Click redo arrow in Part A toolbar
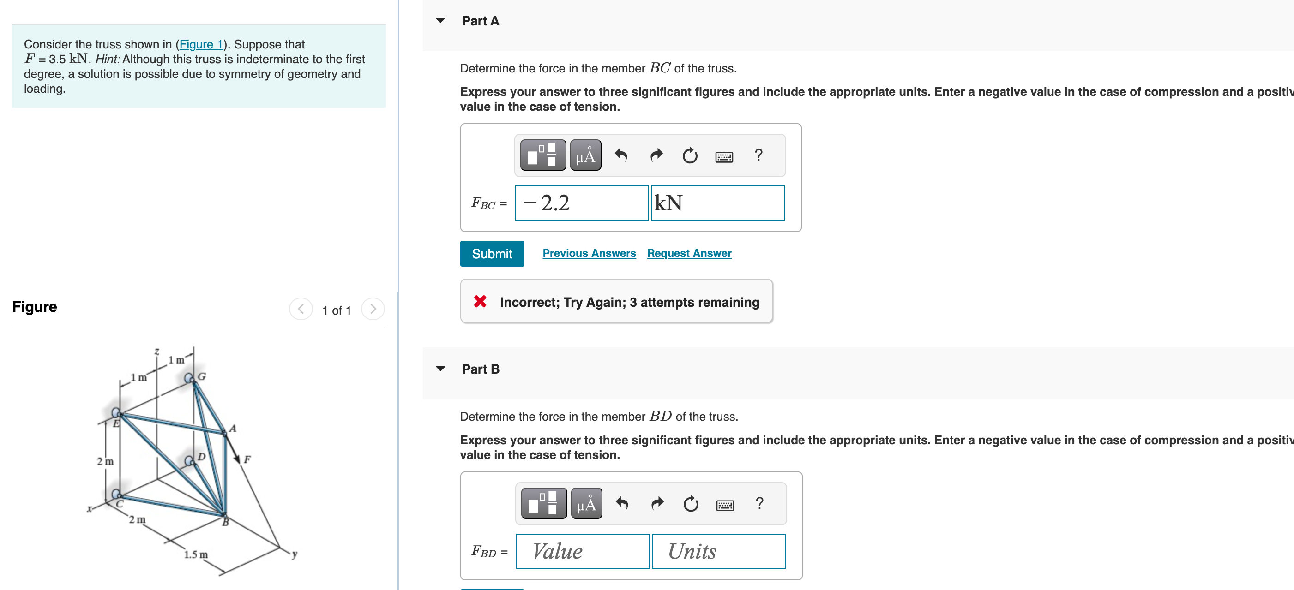1294x590 pixels. (656, 155)
